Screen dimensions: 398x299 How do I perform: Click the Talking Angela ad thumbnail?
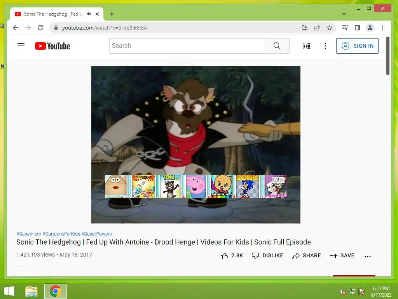pyautogui.click(x=276, y=190)
